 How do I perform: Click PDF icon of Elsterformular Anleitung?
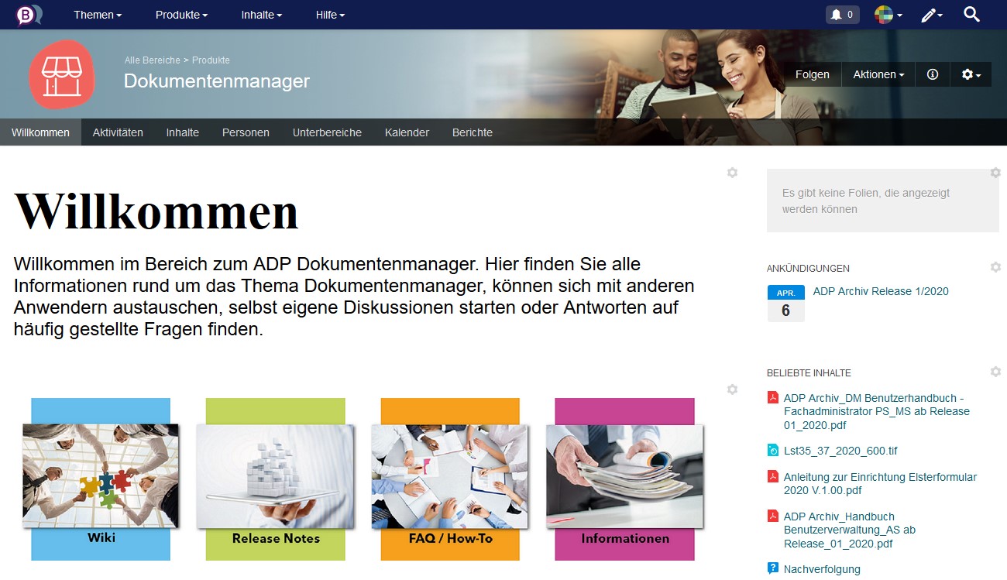(x=772, y=477)
